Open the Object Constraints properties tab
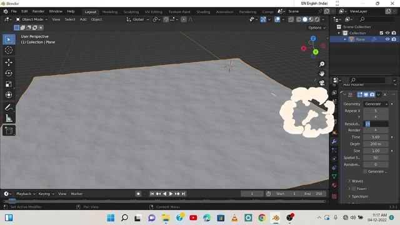400x225 pixels. (334, 168)
